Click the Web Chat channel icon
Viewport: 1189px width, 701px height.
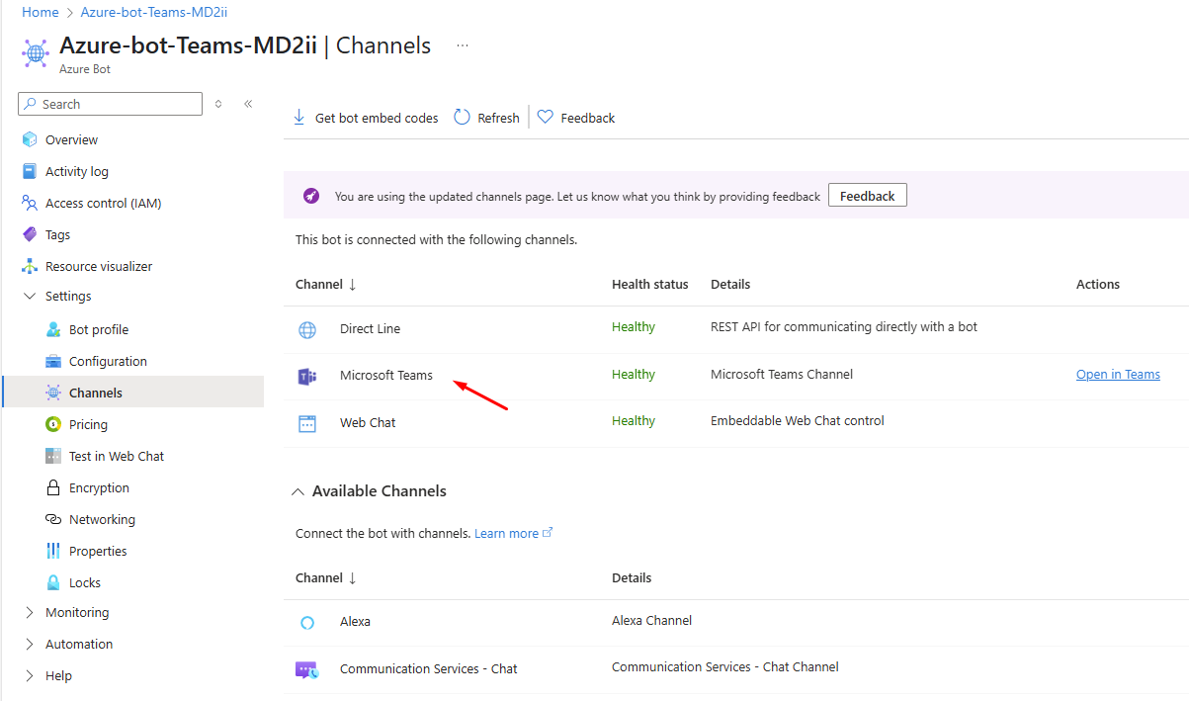point(307,423)
